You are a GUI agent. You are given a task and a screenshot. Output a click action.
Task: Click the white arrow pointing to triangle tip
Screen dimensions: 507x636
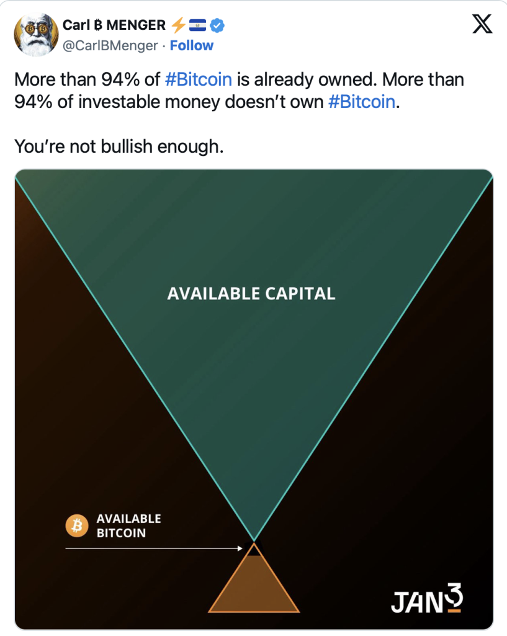[154, 548]
